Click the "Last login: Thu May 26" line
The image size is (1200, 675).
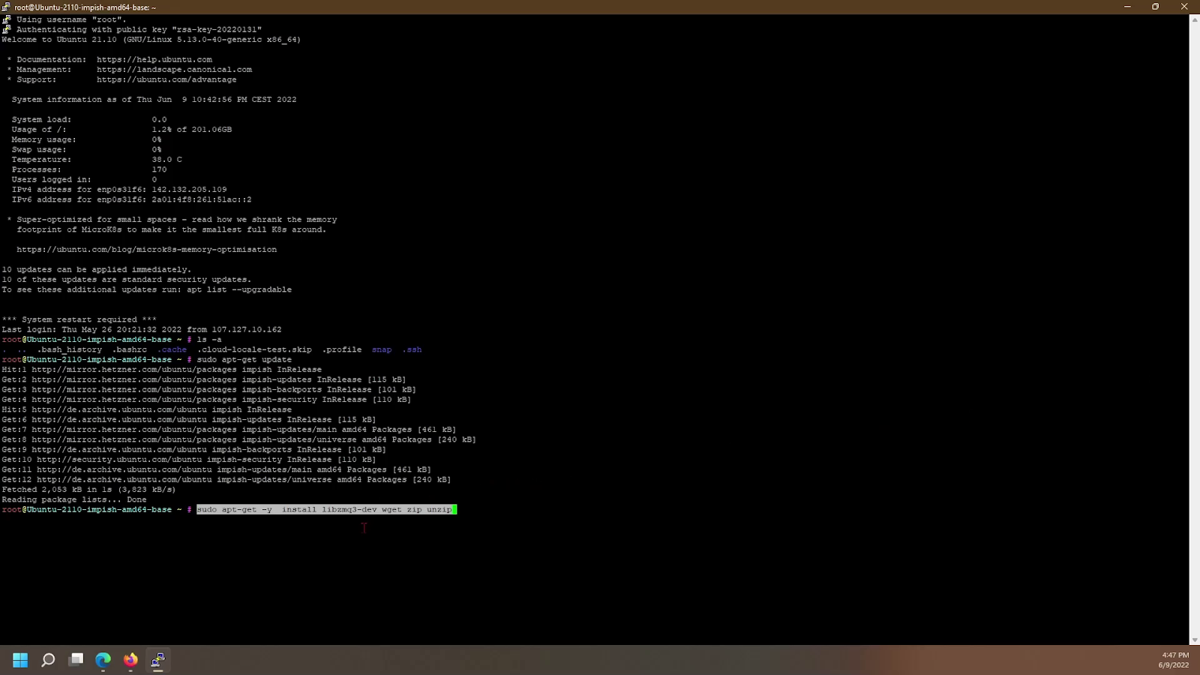click(x=142, y=330)
